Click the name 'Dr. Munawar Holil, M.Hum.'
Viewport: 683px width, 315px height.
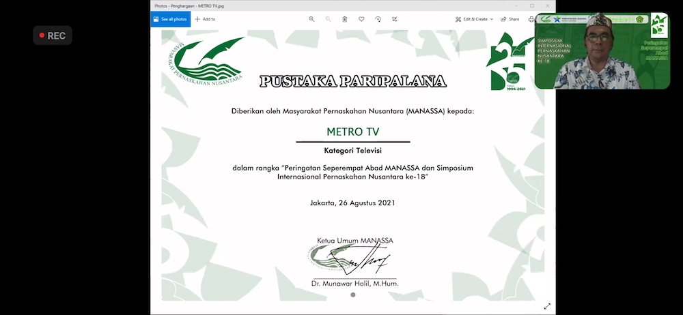click(355, 284)
